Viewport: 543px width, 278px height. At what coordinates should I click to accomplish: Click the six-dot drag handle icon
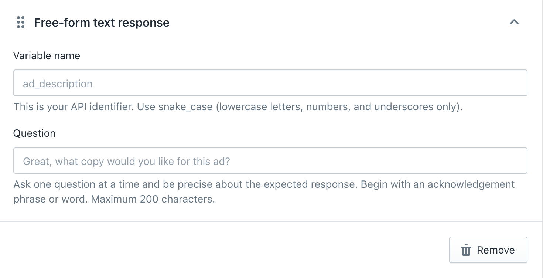tap(21, 22)
